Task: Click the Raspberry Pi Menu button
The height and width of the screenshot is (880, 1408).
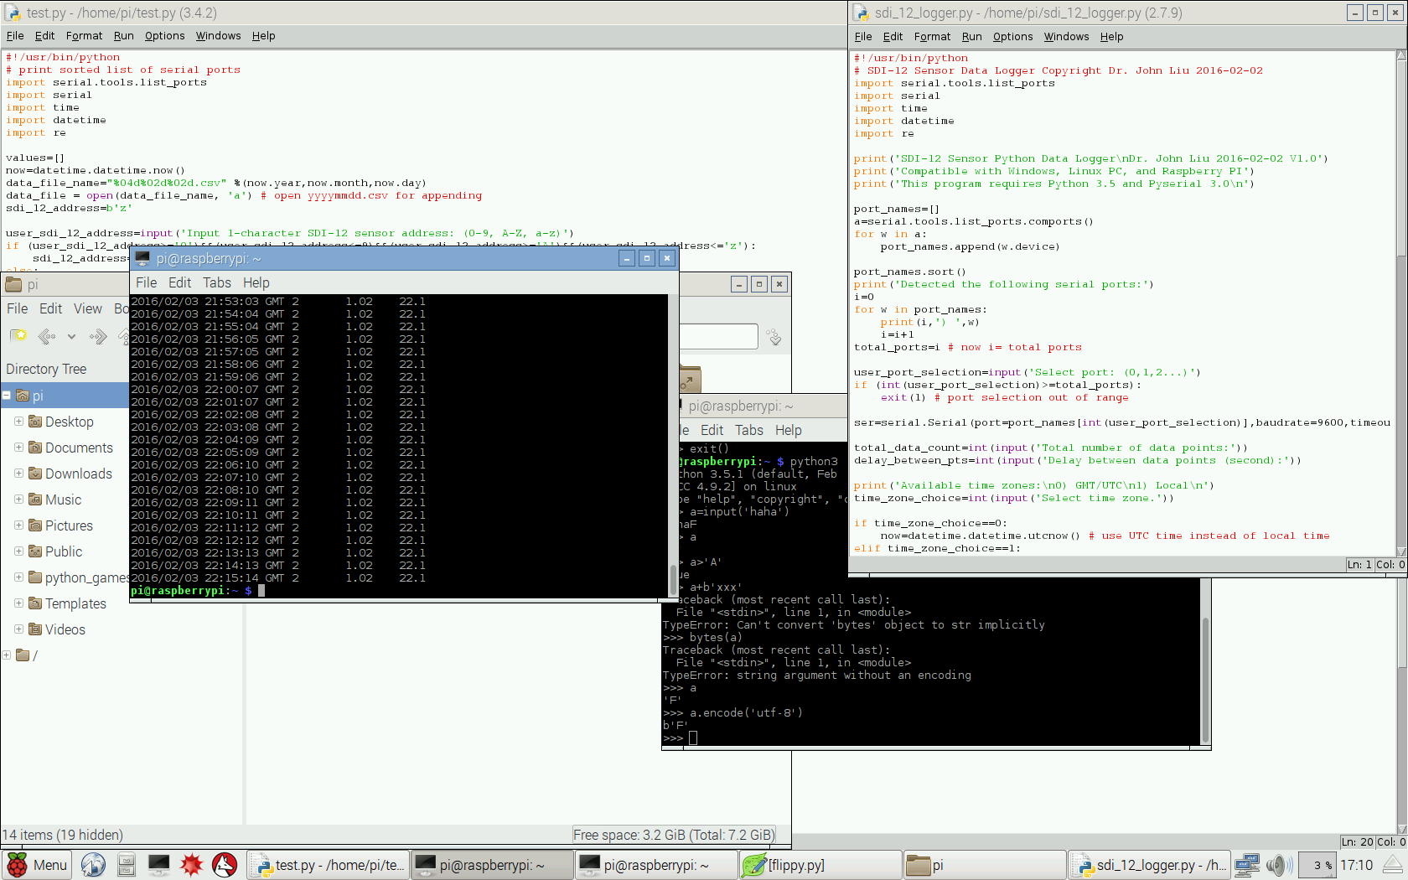Action: (x=38, y=865)
